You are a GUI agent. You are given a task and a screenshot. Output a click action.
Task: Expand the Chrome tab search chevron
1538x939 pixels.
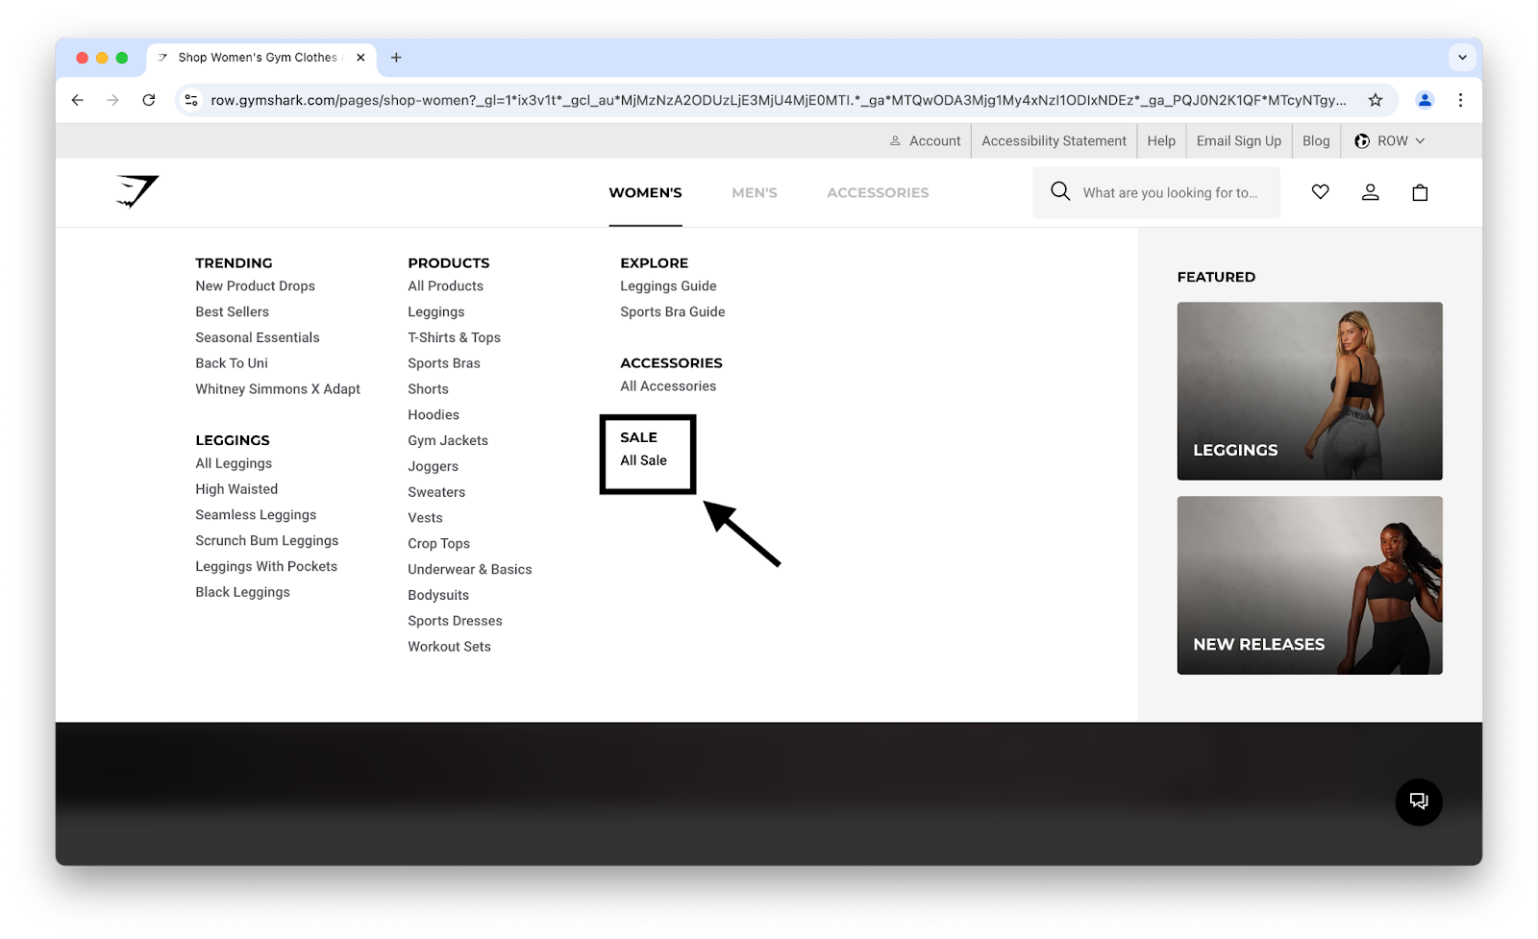1462,58
